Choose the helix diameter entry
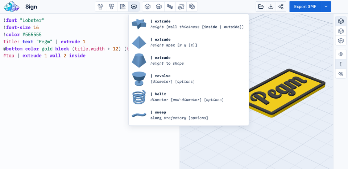Screen dimensions: 348x169 (188, 97)
